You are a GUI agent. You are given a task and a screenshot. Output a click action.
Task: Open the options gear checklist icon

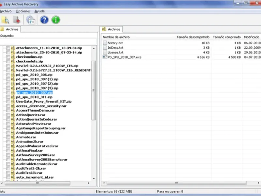[31, 20]
